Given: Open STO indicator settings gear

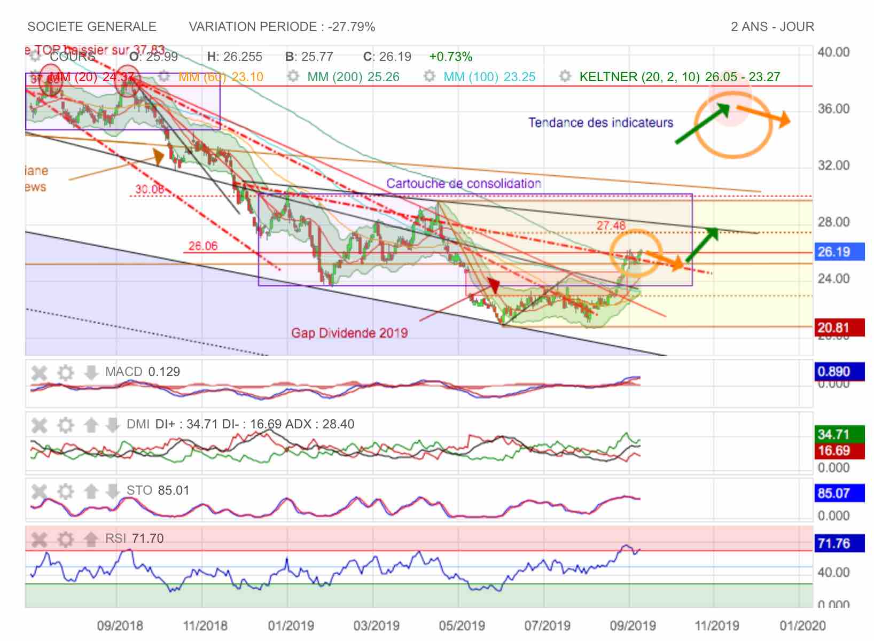Looking at the screenshot, I should point(65,491).
